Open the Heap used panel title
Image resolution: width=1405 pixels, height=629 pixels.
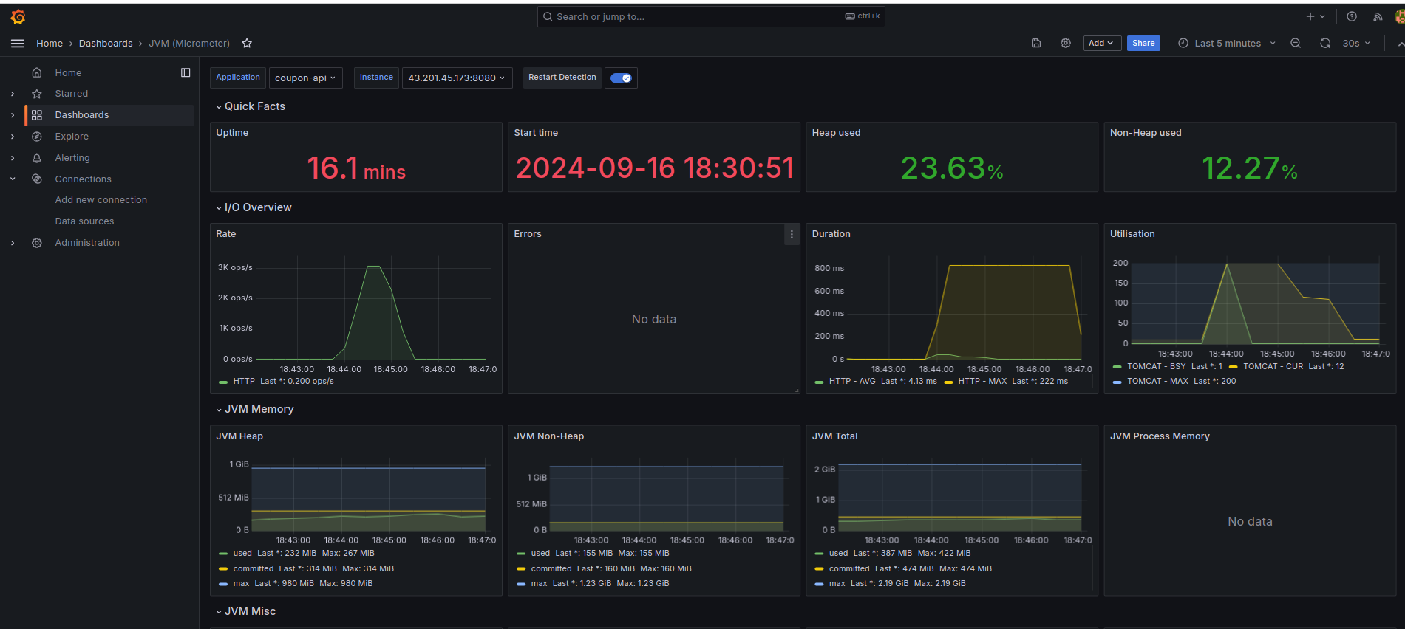point(836,133)
